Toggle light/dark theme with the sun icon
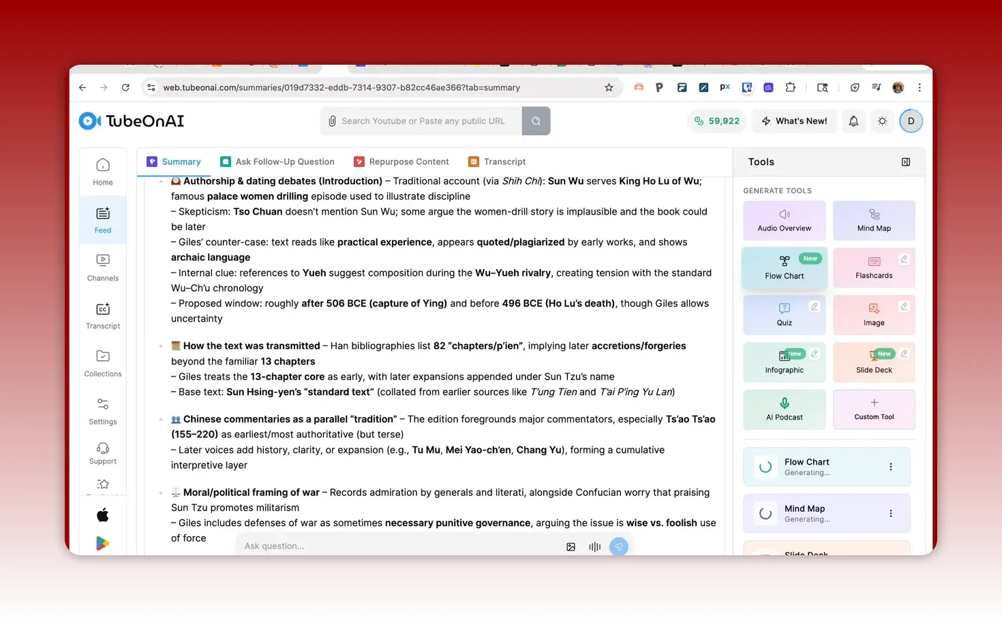 [x=882, y=121]
